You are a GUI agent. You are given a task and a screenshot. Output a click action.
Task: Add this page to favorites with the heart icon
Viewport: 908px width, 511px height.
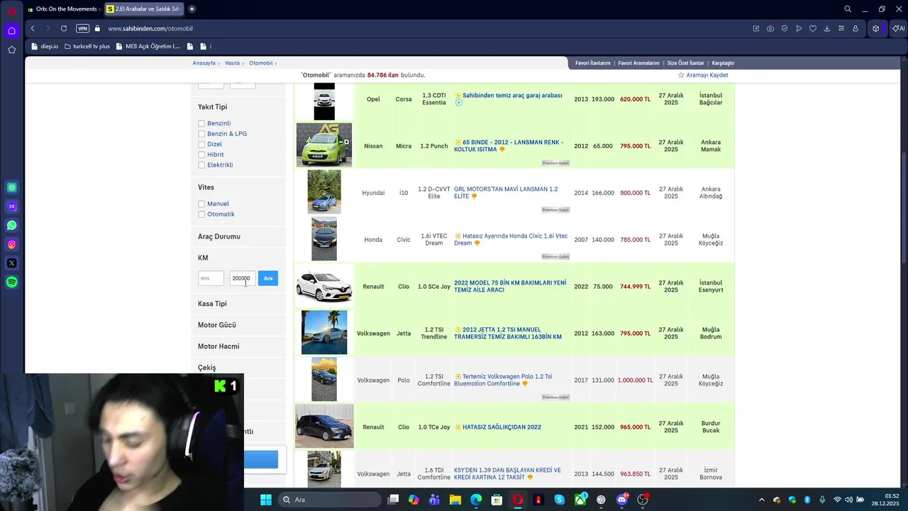pos(813,28)
